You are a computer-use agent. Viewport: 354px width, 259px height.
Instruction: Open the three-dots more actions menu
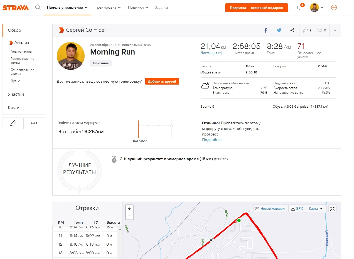coord(34,123)
